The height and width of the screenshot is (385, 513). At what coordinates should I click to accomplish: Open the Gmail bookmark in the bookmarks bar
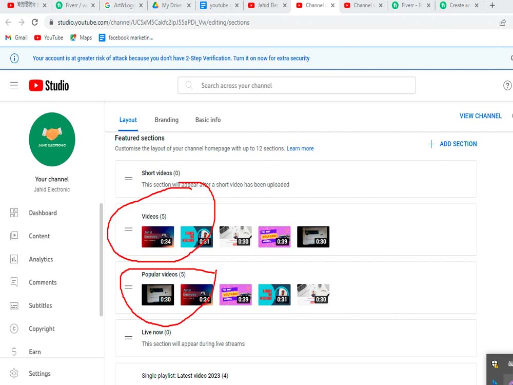pyautogui.click(x=16, y=37)
